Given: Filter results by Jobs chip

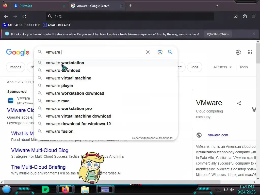Looking at the screenshot, I should pyautogui.click(x=194, y=67).
